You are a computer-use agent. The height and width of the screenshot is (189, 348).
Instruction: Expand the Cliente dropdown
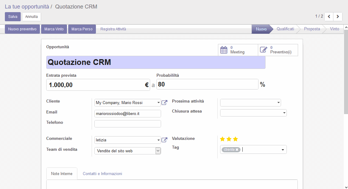click(159, 103)
